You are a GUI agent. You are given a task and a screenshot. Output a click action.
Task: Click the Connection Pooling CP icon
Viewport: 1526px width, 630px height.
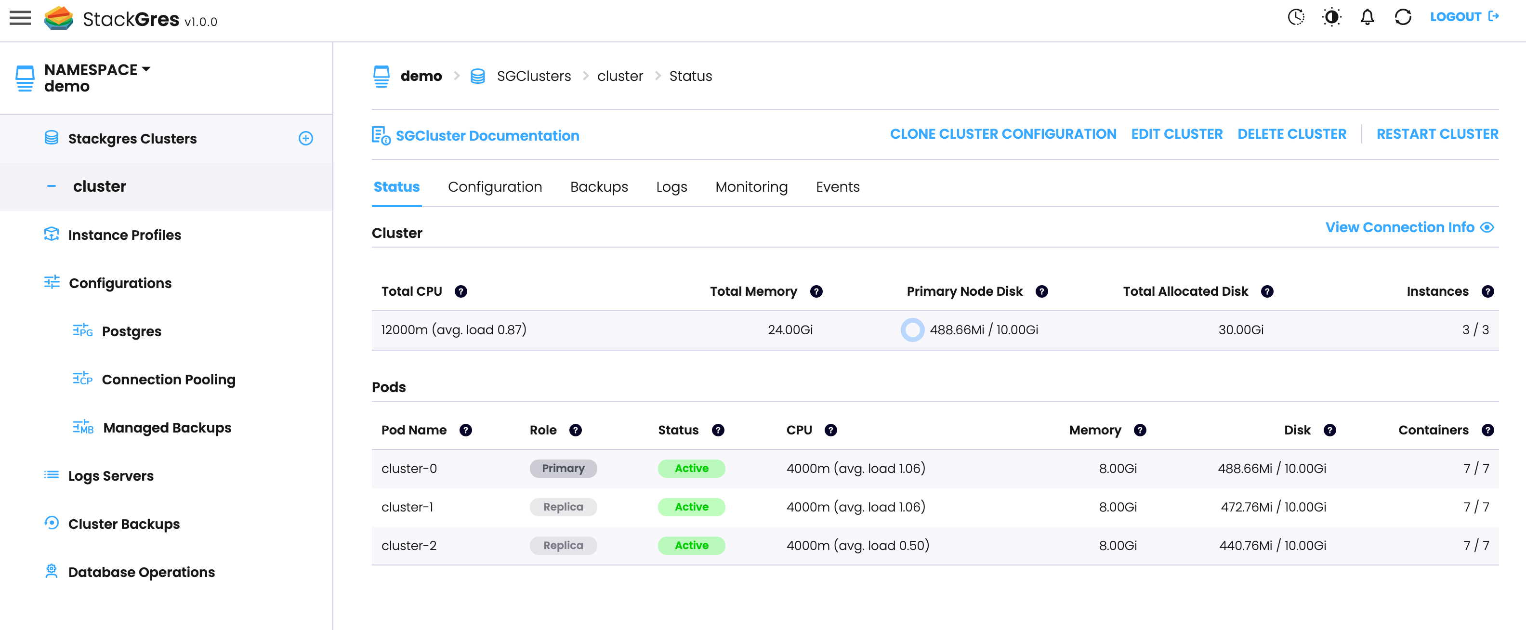[83, 379]
